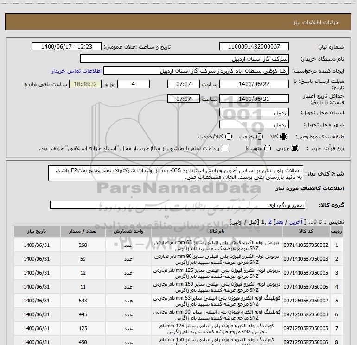Screen dimensions: 357x345
Task: Click the گروه کالا field تعمیر و نگهداری
Action: pos(178,205)
